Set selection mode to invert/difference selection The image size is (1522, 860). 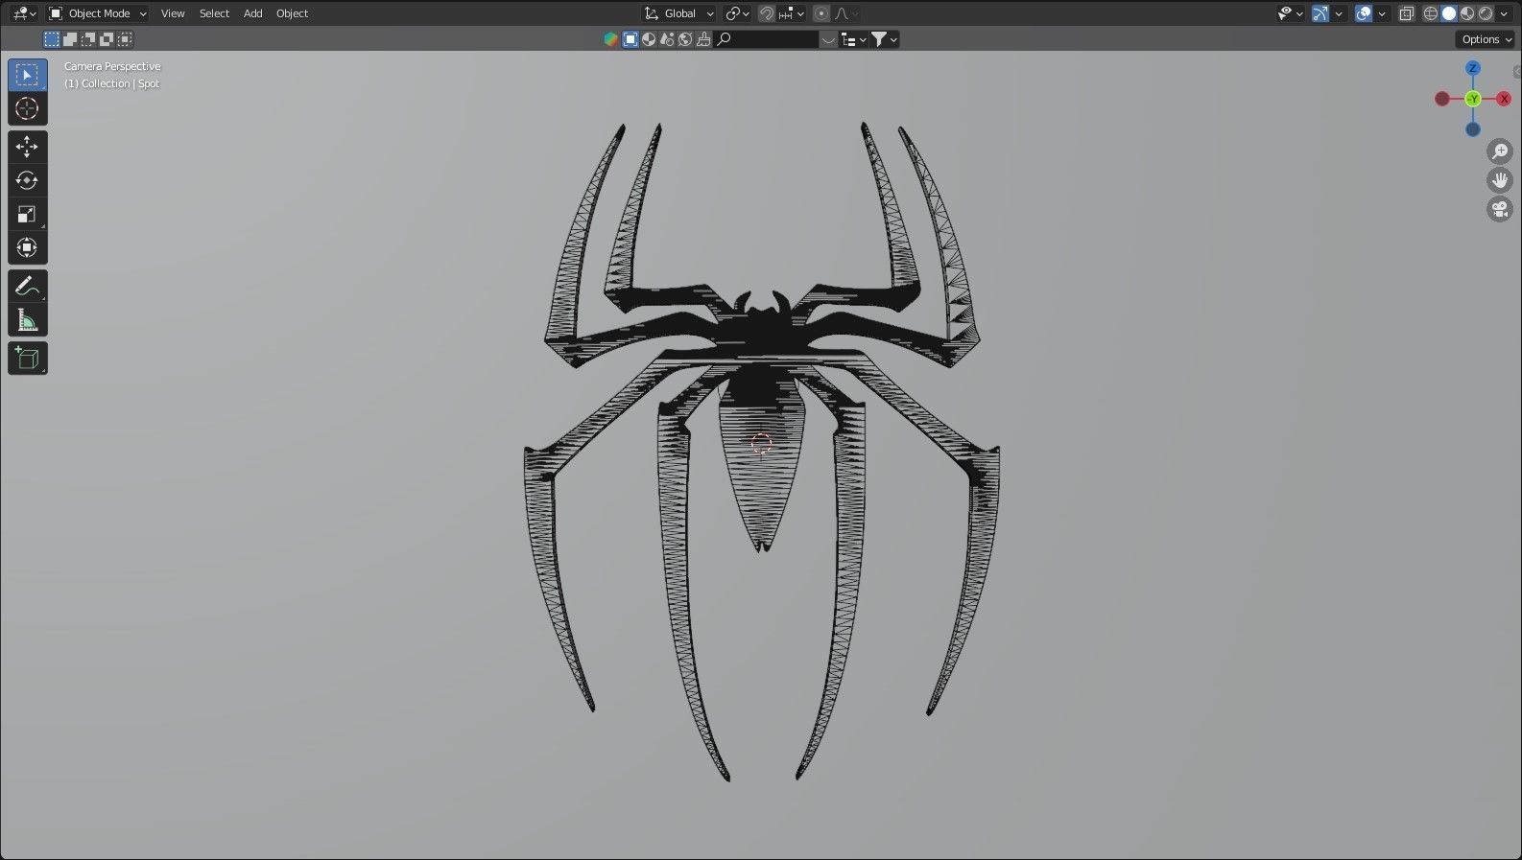[x=107, y=39]
